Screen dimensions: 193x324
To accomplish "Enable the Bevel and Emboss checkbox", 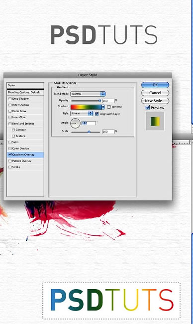I will [10, 124].
